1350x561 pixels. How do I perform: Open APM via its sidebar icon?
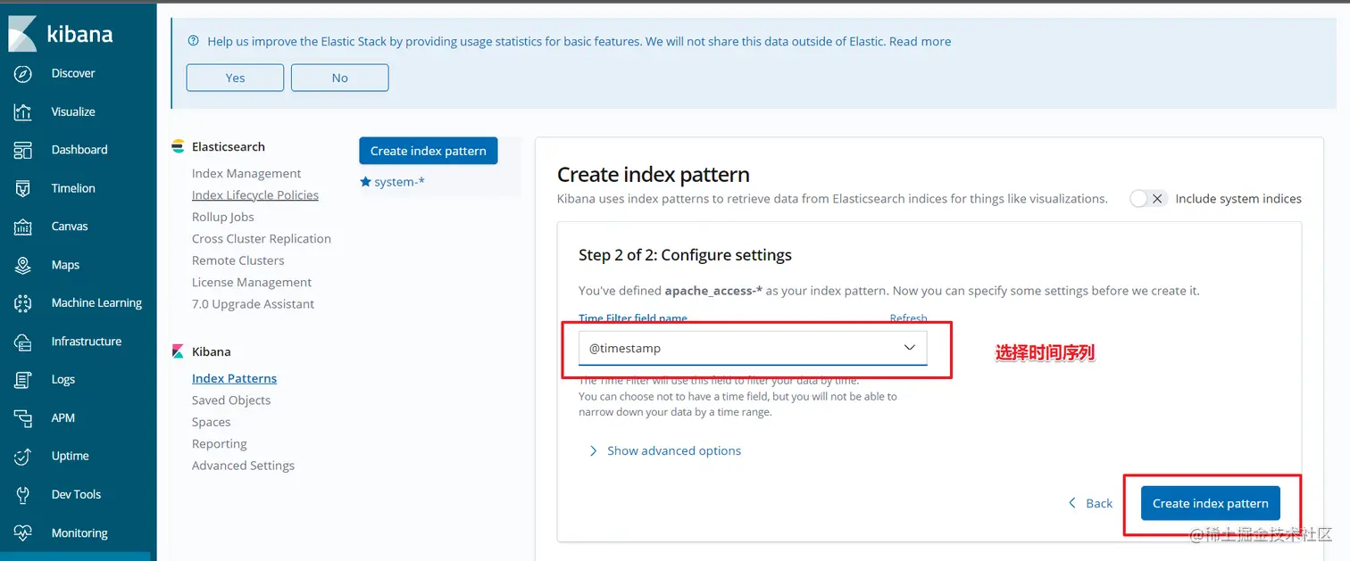(23, 417)
